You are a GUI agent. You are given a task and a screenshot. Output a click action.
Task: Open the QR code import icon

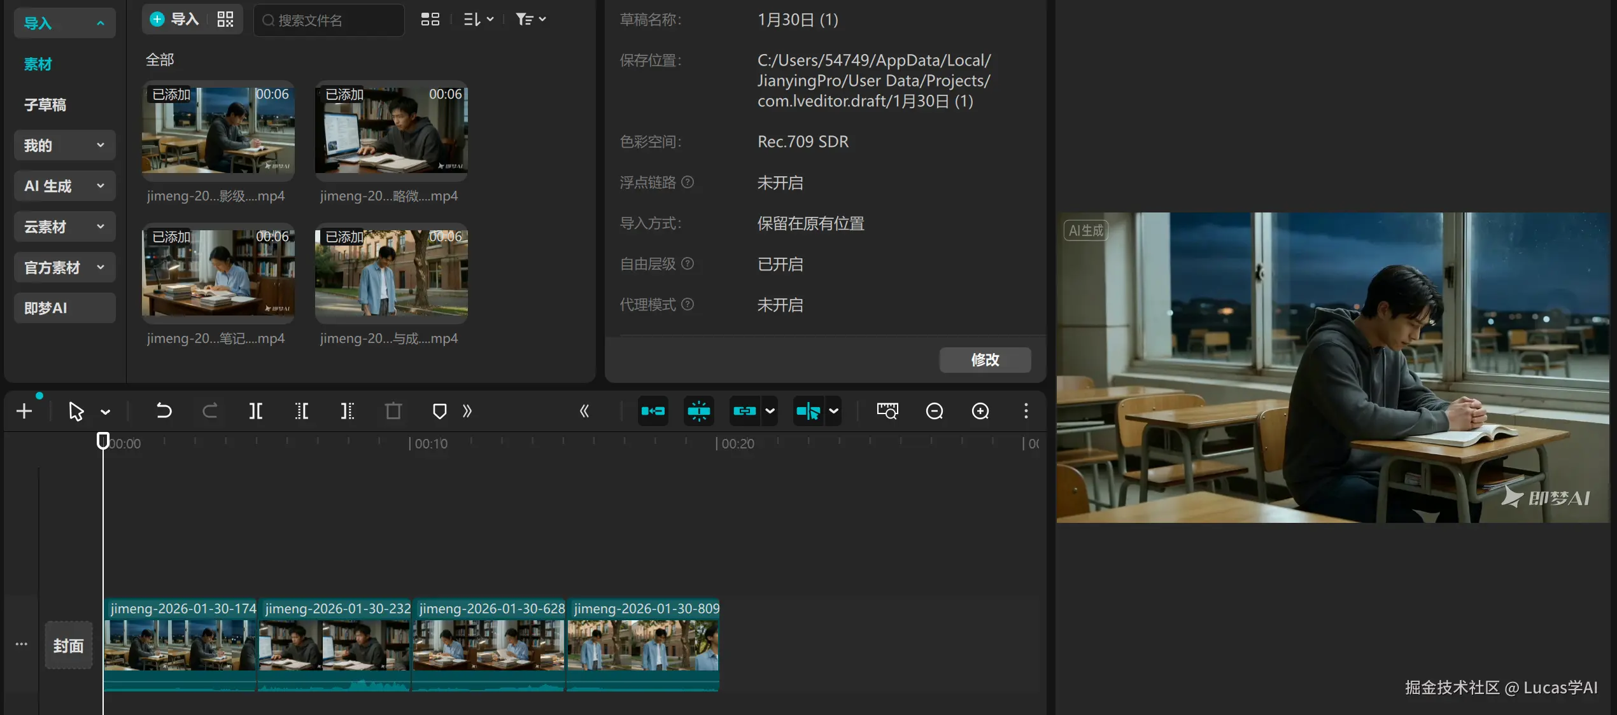[225, 20]
